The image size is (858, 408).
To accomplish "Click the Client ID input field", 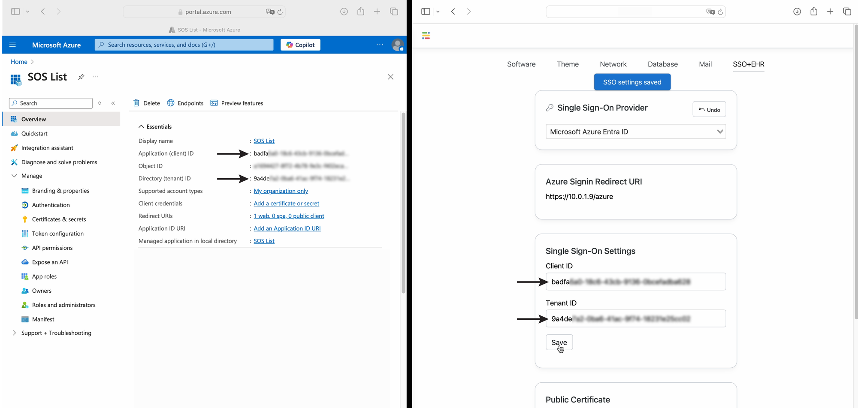I will tap(636, 282).
